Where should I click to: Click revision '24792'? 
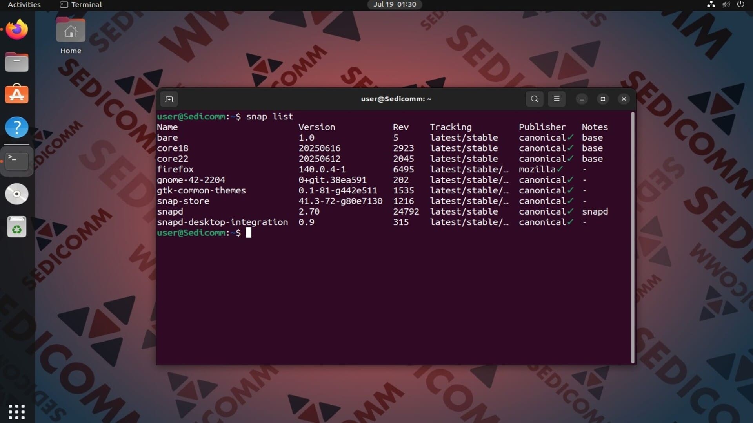coord(406,212)
